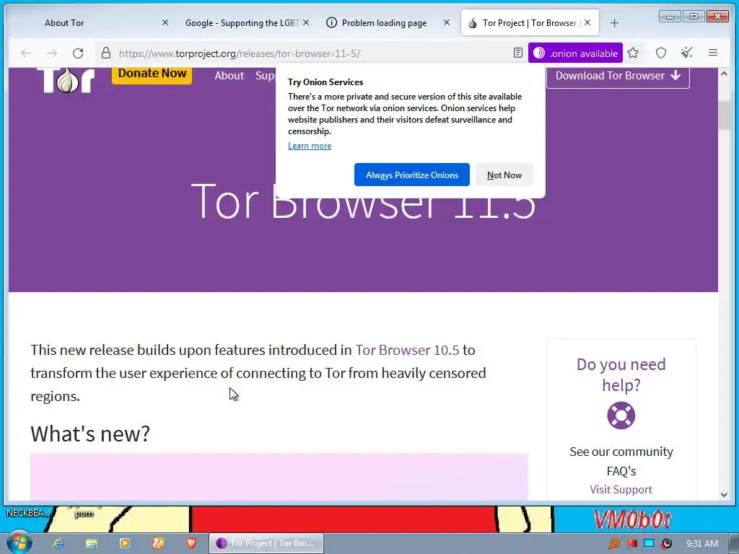Click in the URL address field

coord(311,53)
